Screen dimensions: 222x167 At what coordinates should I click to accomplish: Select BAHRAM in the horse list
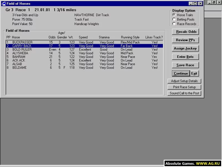point(85,57)
